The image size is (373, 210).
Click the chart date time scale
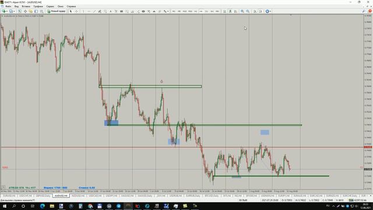pyautogui.click(x=182, y=191)
